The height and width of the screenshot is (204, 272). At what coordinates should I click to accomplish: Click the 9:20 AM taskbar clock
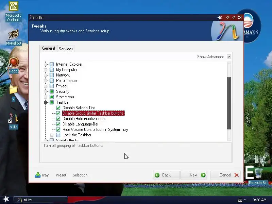pyautogui.click(x=259, y=200)
